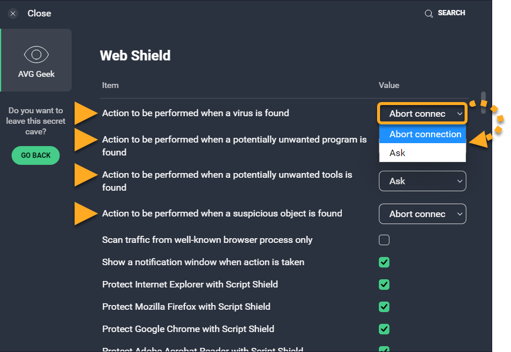Expand the potentially unwanted tools dropdown
This screenshot has width=511, height=352.
pyautogui.click(x=422, y=181)
